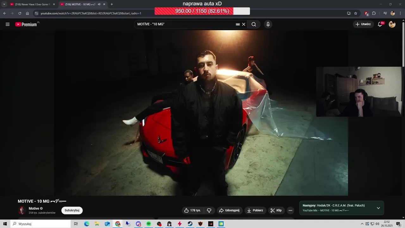
Task: Click the address bar URL
Action: click(91, 13)
